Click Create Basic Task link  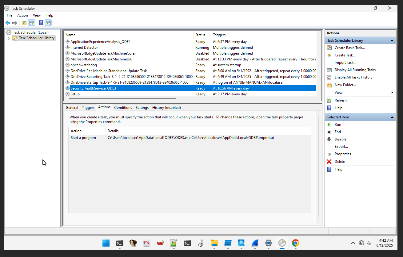[x=349, y=48]
